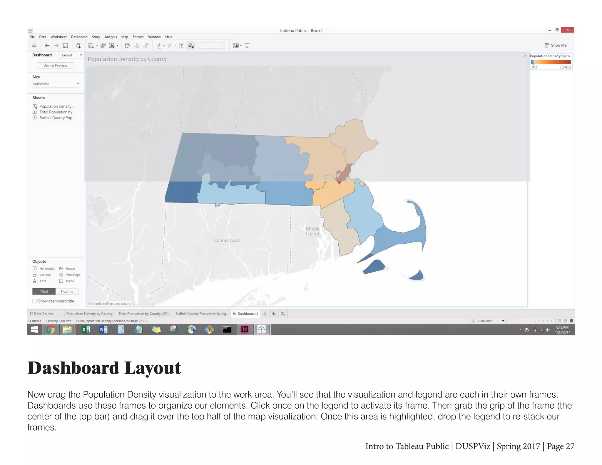Open the Clear Sheet dropdown arrow
602x465 pixels.
(x=118, y=46)
